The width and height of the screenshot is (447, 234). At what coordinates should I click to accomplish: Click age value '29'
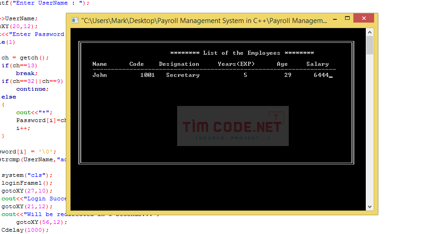pyautogui.click(x=288, y=75)
